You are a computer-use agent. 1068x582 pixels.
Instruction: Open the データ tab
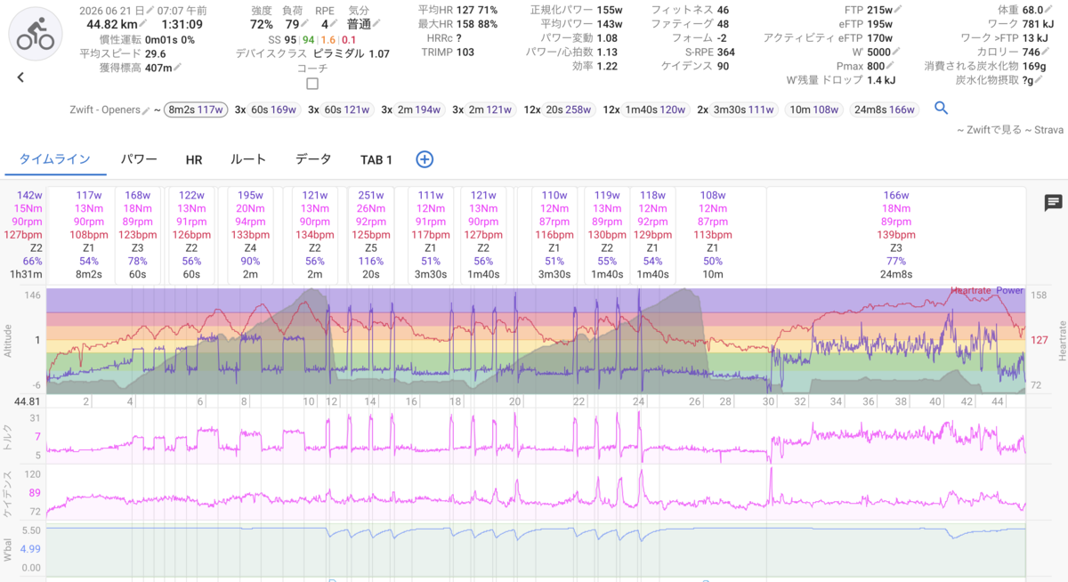tap(313, 159)
